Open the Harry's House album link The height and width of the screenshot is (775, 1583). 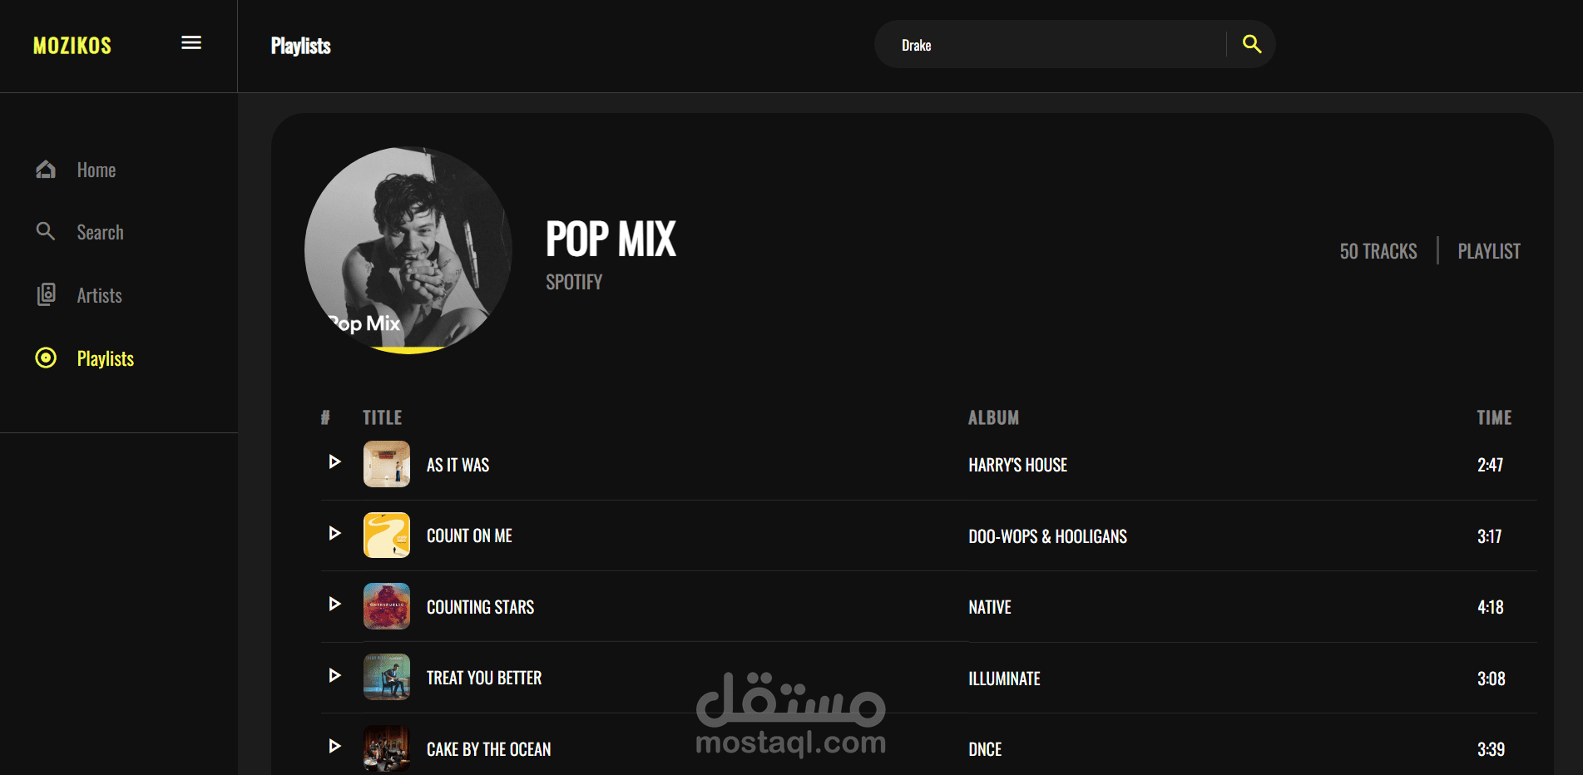[1017, 465]
